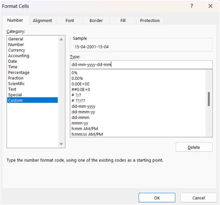Delete the custom format with the Delete button
220x205 pixels.
194,147
